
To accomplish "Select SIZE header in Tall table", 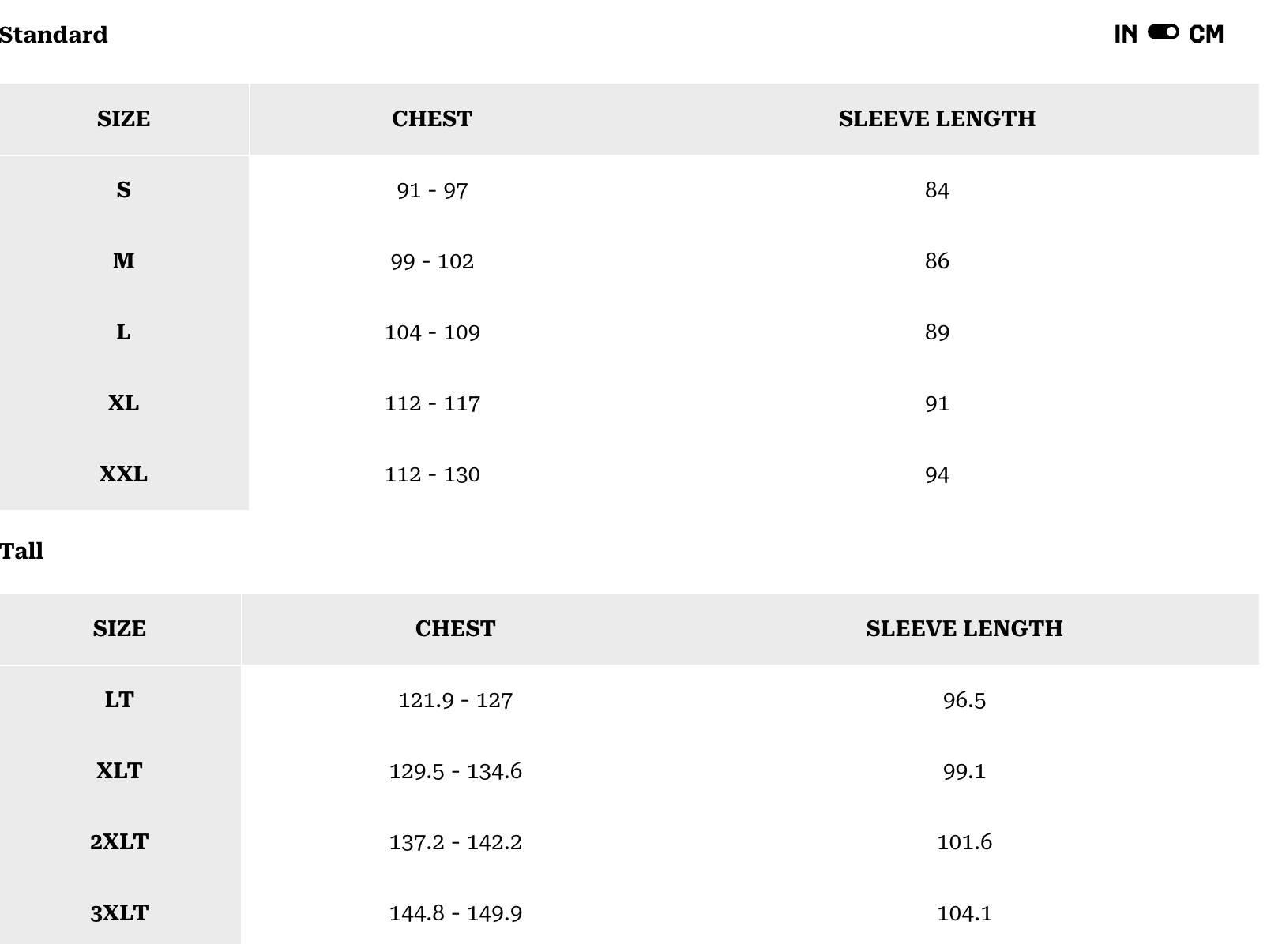I will (x=119, y=628).
